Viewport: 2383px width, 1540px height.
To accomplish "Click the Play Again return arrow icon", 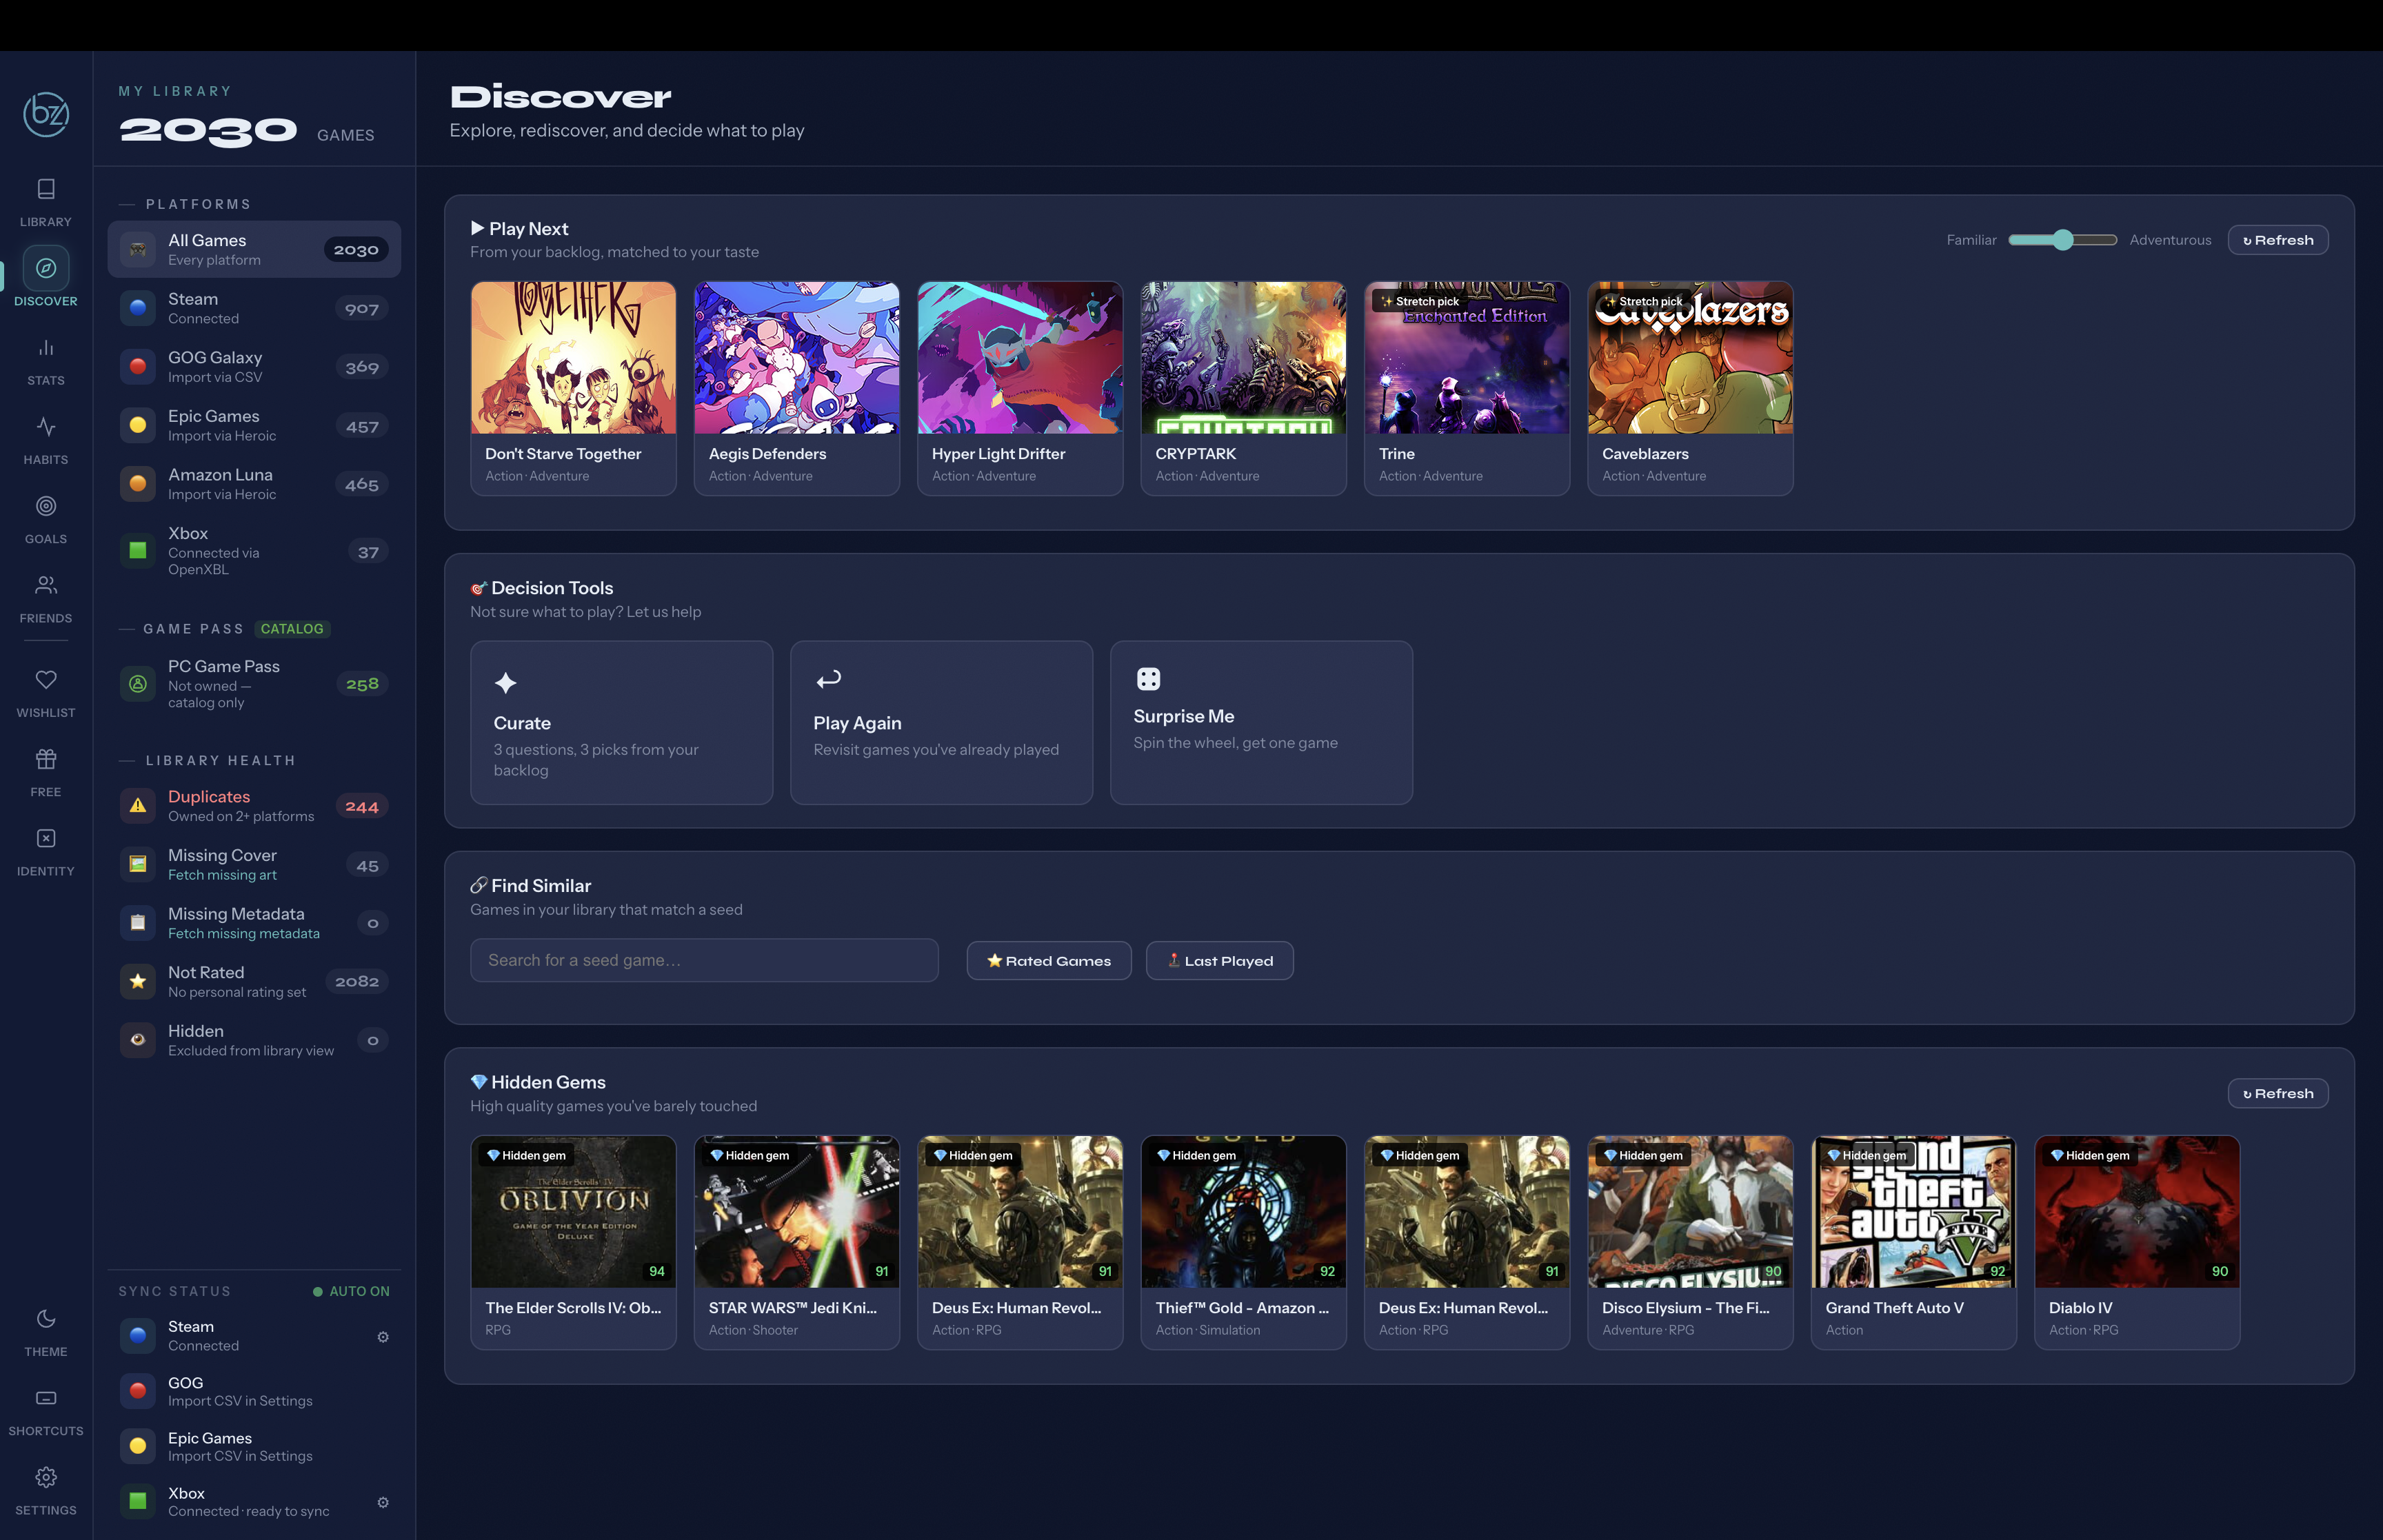I will click(829, 680).
